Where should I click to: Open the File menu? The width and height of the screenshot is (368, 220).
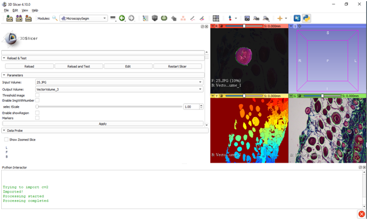(x=6, y=11)
